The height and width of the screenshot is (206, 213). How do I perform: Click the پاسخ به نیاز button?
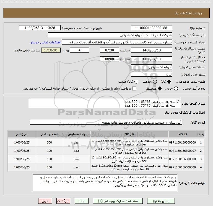pos(161,201)
